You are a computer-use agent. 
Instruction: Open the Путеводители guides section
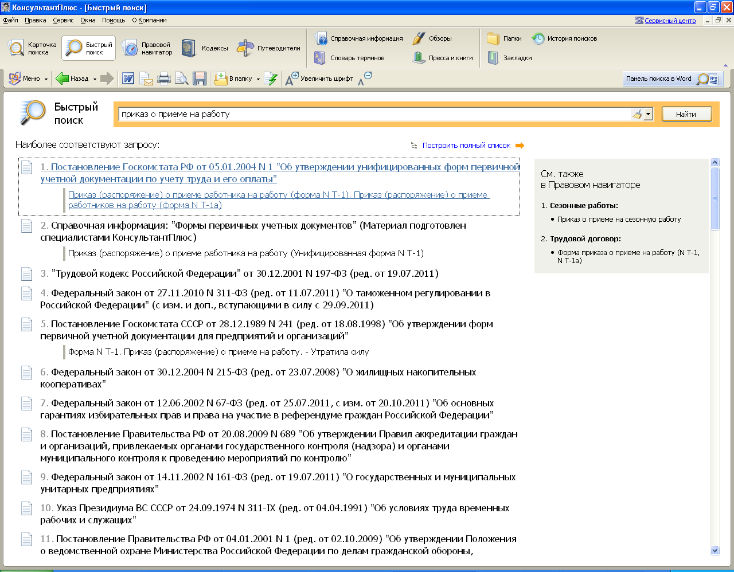(x=269, y=48)
